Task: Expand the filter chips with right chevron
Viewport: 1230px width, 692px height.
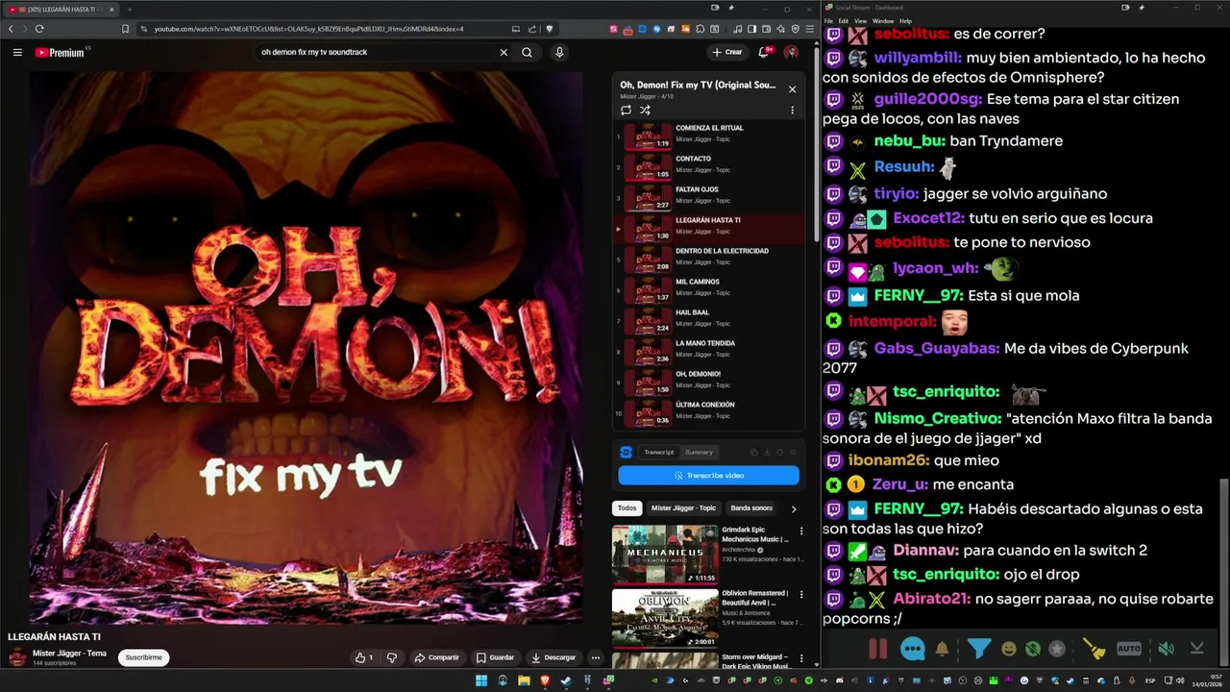Action: click(794, 508)
